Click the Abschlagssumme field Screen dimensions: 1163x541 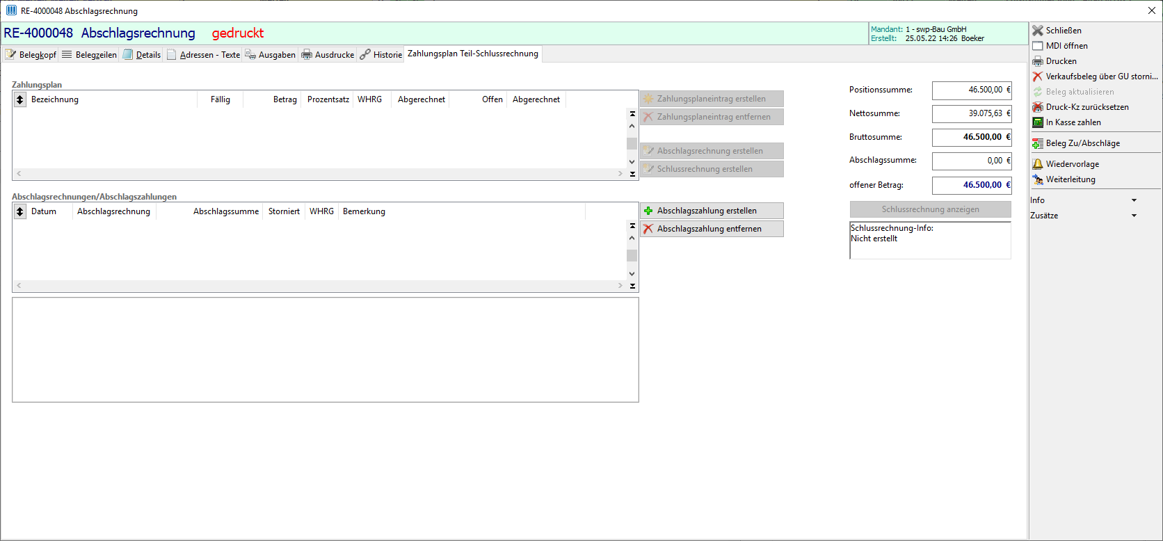pyautogui.click(x=972, y=161)
